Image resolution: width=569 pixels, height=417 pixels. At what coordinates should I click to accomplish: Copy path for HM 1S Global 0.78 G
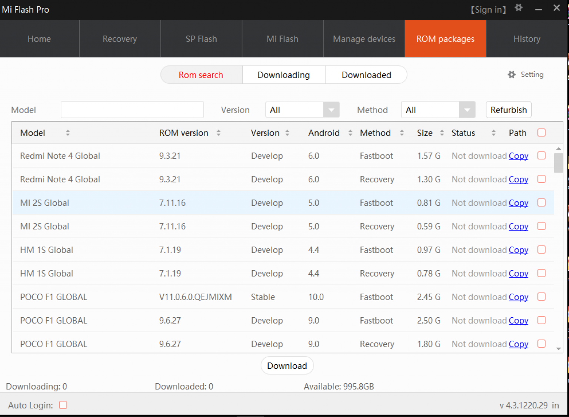point(519,274)
